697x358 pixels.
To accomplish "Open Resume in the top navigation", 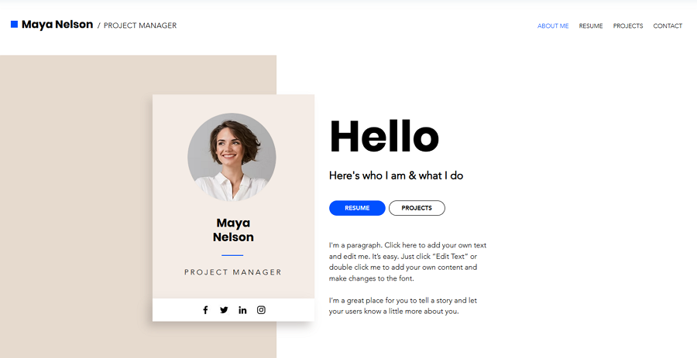I will click(x=591, y=26).
